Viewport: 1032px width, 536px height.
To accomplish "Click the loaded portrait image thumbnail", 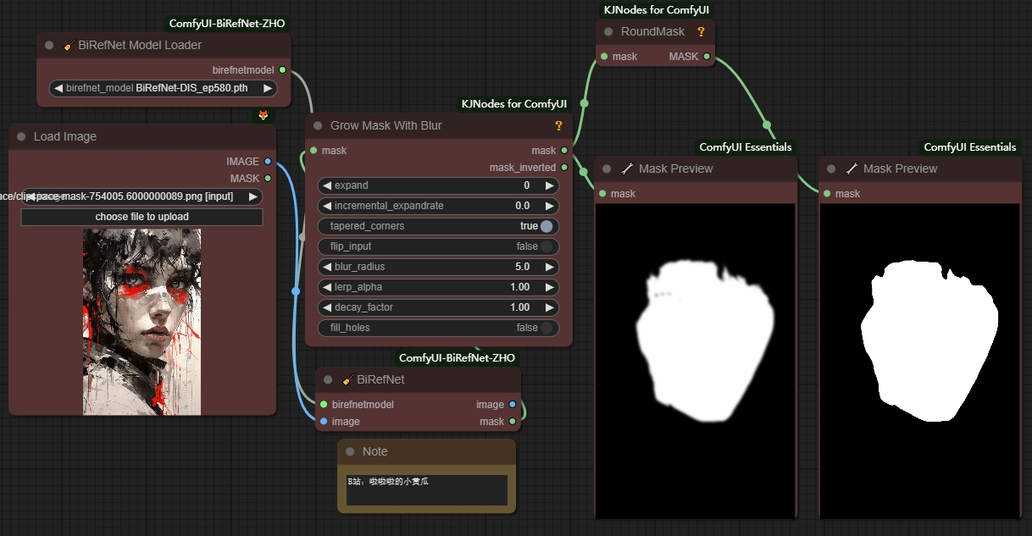I will click(x=141, y=322).
